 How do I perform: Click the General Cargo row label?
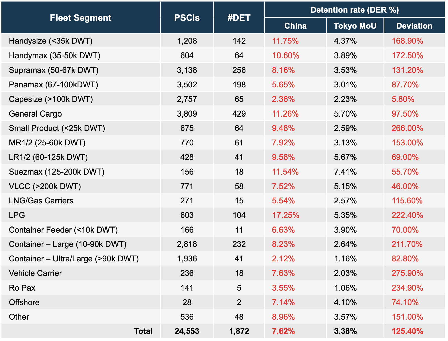pyautogui.click(x=35, y=114)
